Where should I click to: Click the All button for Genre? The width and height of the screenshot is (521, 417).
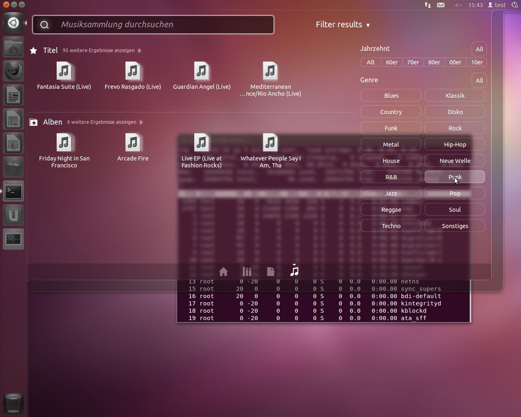tap(479, 81)
